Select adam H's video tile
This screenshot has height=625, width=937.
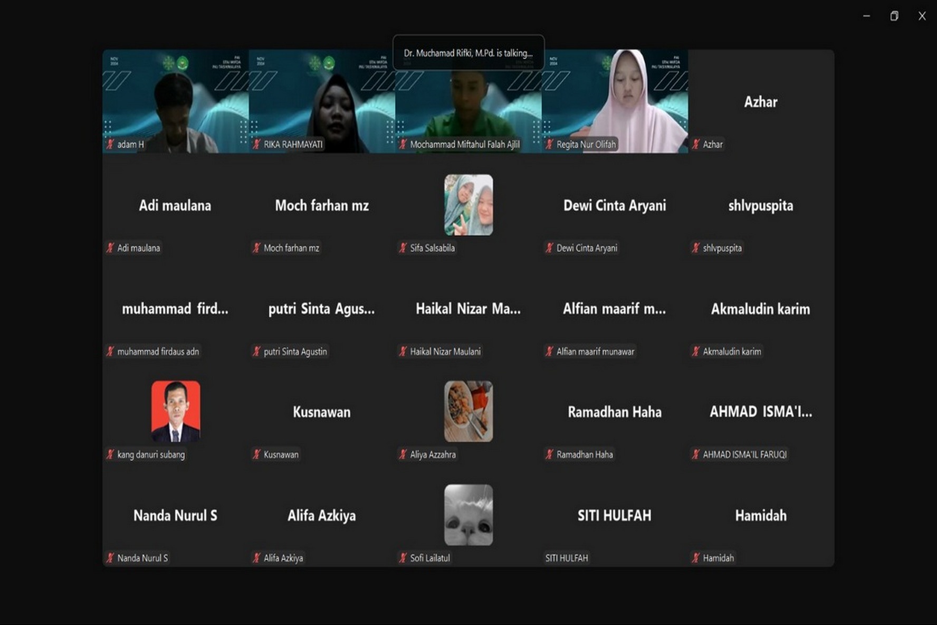[176, 101]
